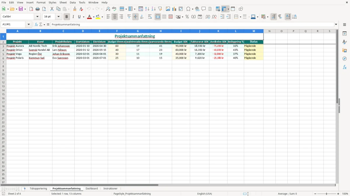The image size is (350, 196).
Task: Click the Save document icon
Action: (21, 9)
